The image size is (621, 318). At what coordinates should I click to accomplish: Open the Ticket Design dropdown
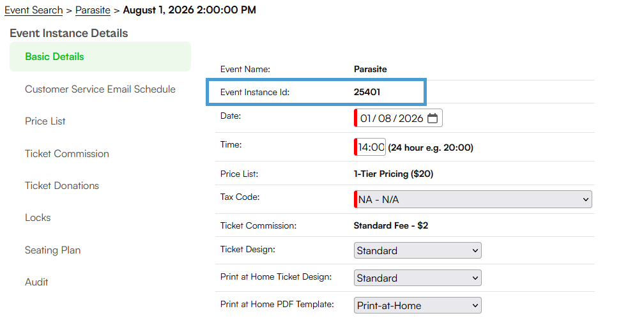(x=417, y=250)
